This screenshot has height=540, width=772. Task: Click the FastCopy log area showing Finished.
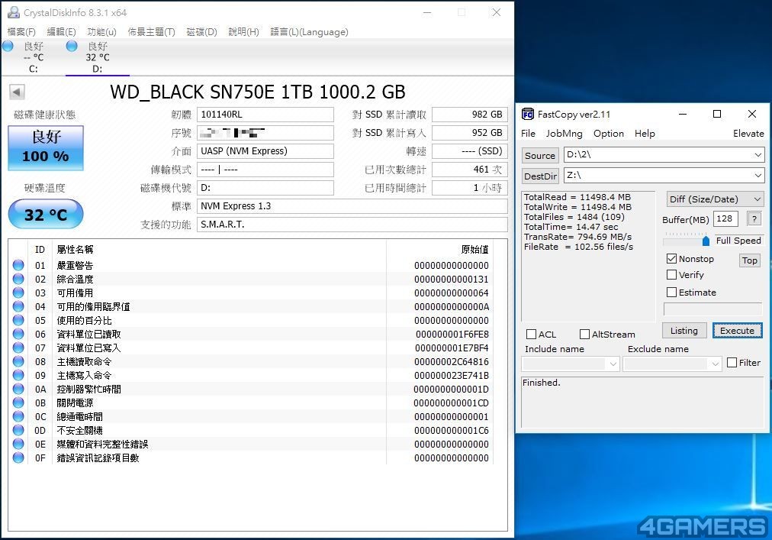click(642, 402)
